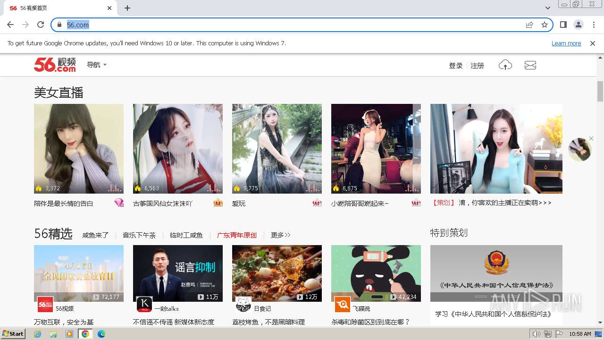The height and width of the screenshot is (340, 604).
Task: Click the volume speaker tray icon
Action: [536, 334]
